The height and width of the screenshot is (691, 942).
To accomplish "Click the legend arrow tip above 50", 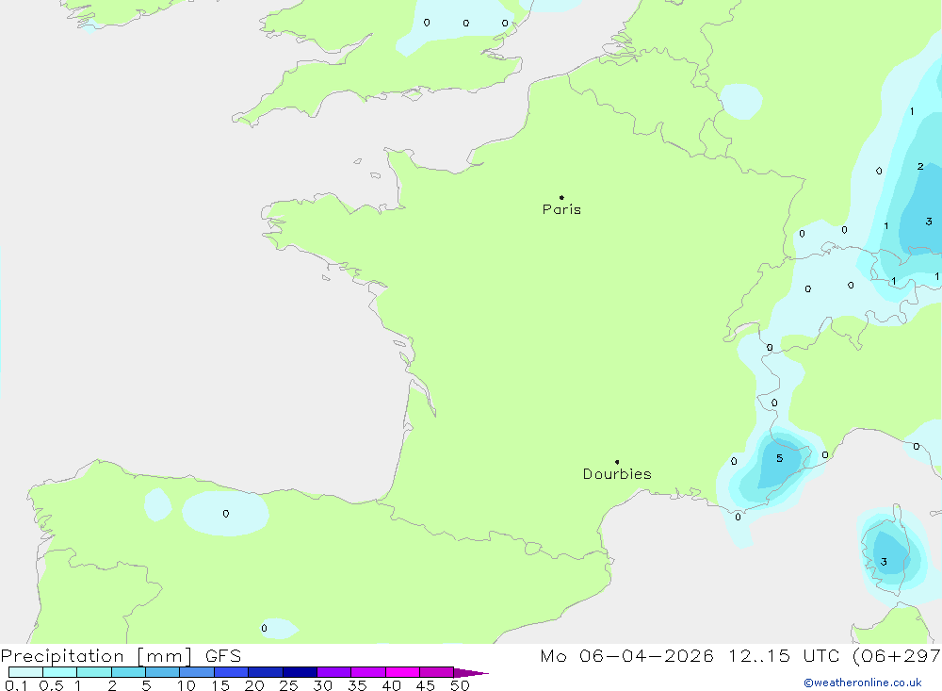I will coord(471,673).
